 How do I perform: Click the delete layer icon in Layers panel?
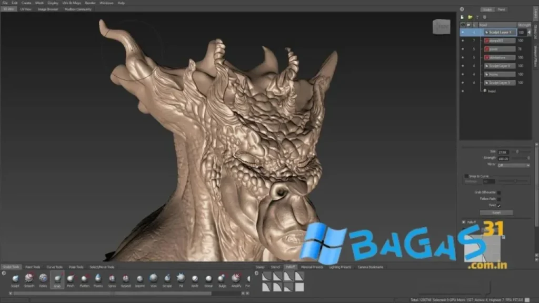[x=485, y=17]
